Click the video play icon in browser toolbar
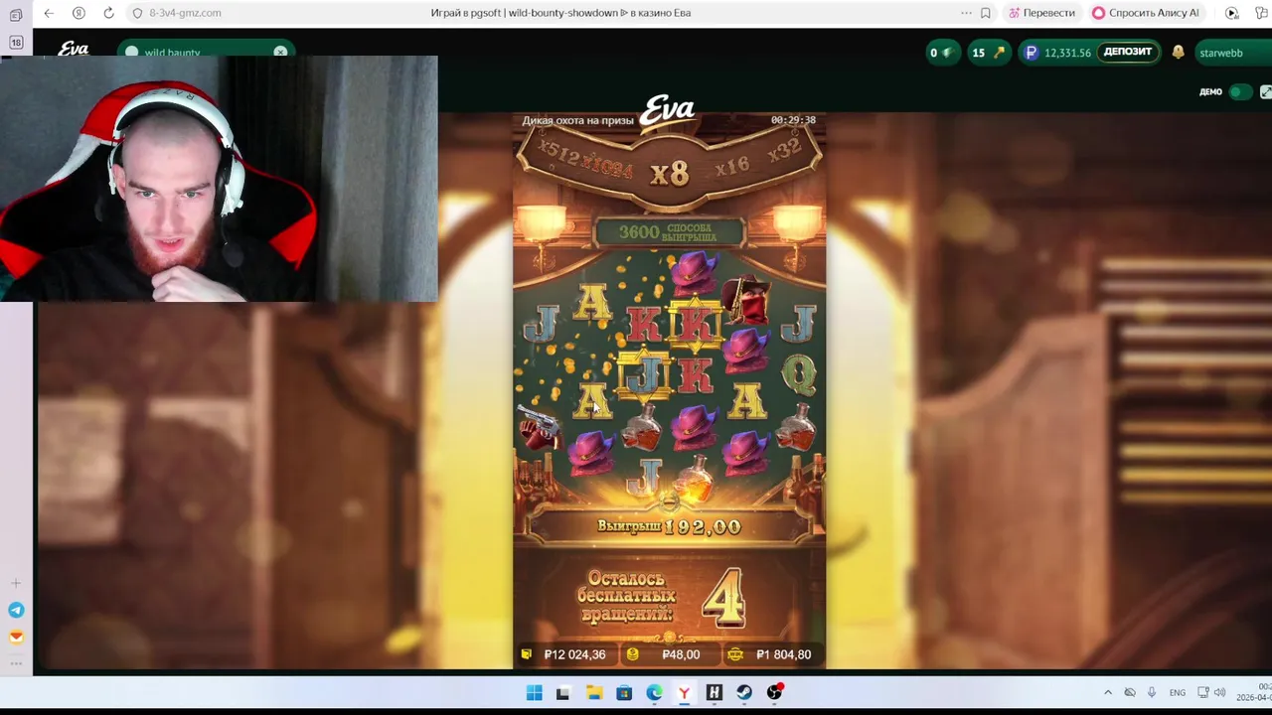 point(1231,13)
